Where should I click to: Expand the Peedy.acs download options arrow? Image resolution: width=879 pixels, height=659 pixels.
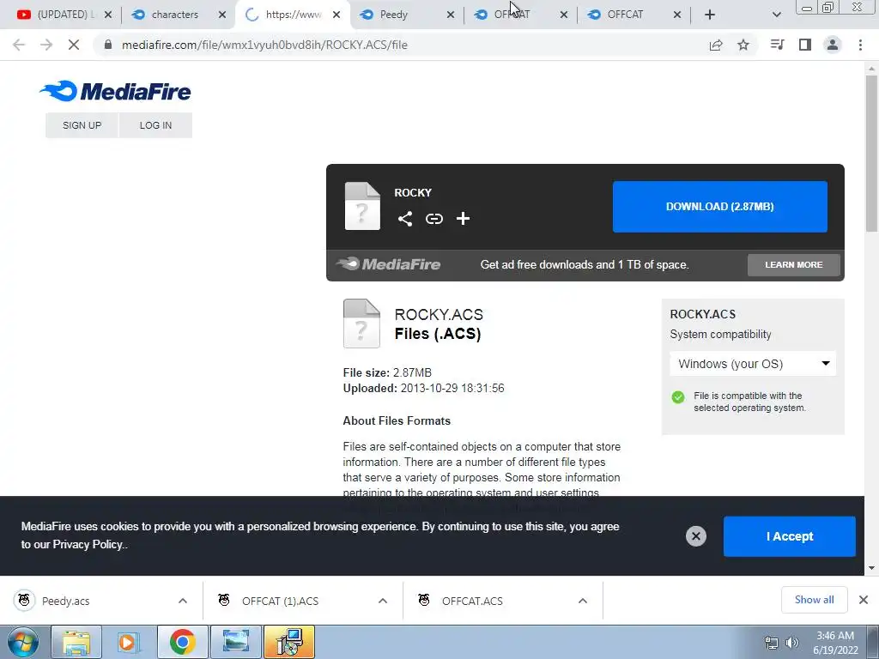pyautogui.click(x=183, y=601)
